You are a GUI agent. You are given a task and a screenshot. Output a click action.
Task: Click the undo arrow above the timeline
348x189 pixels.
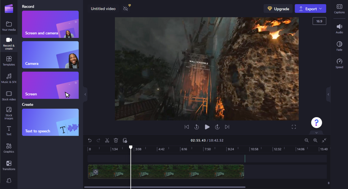click(x=90, y=140)
